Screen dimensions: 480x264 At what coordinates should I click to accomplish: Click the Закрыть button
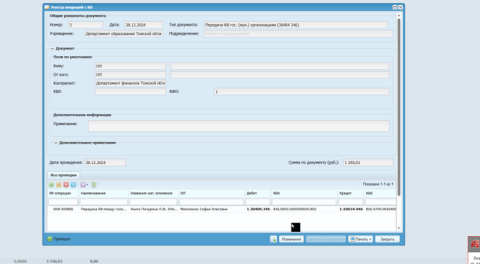[387, 239]
